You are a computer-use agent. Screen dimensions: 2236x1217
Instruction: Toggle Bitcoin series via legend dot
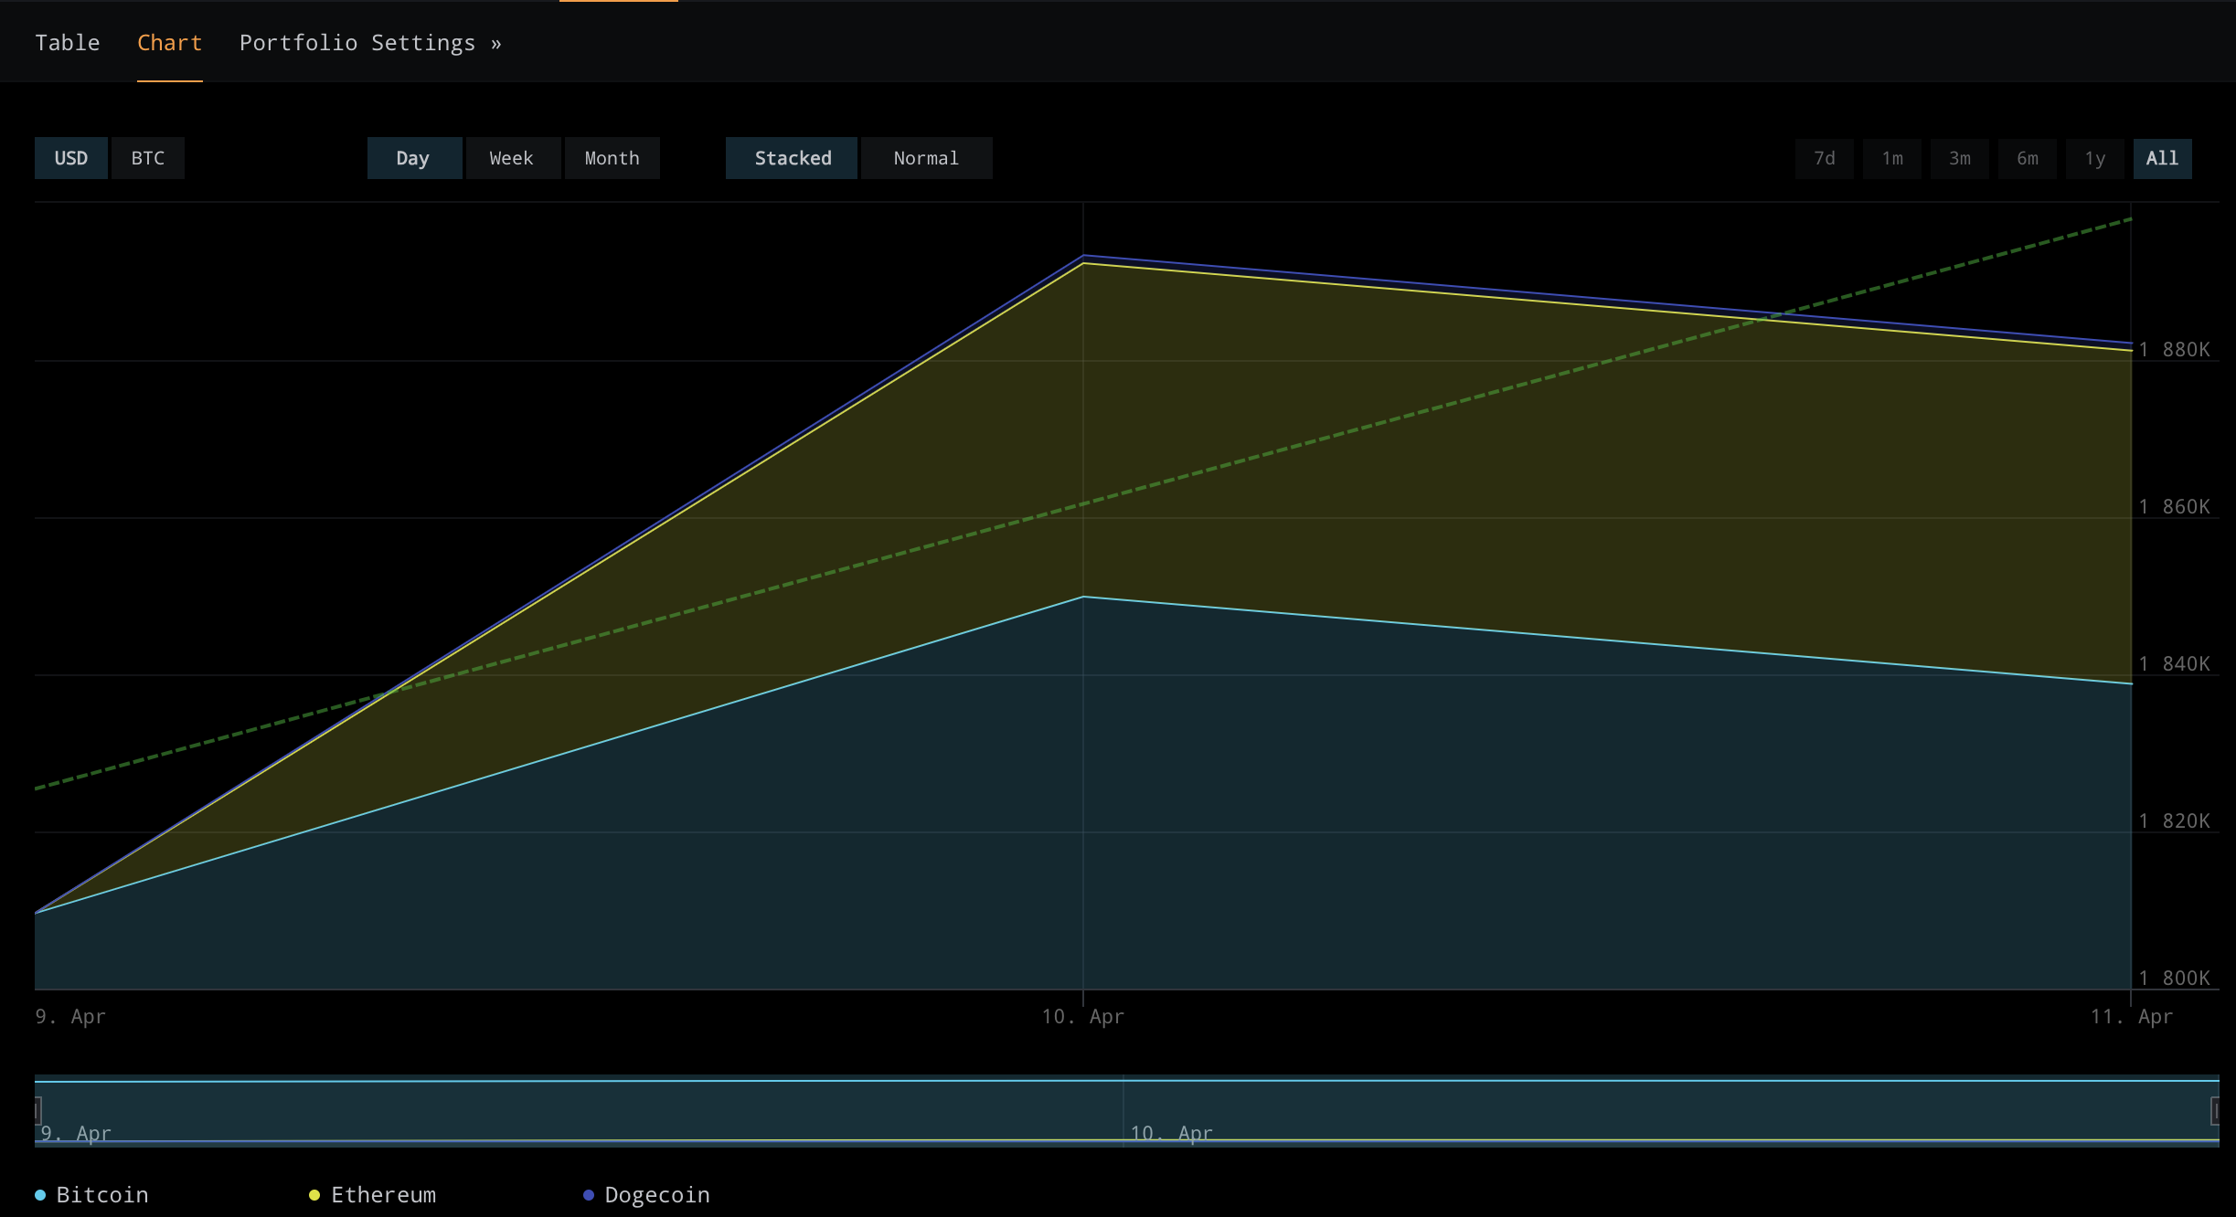click(x=40, y=1193)
